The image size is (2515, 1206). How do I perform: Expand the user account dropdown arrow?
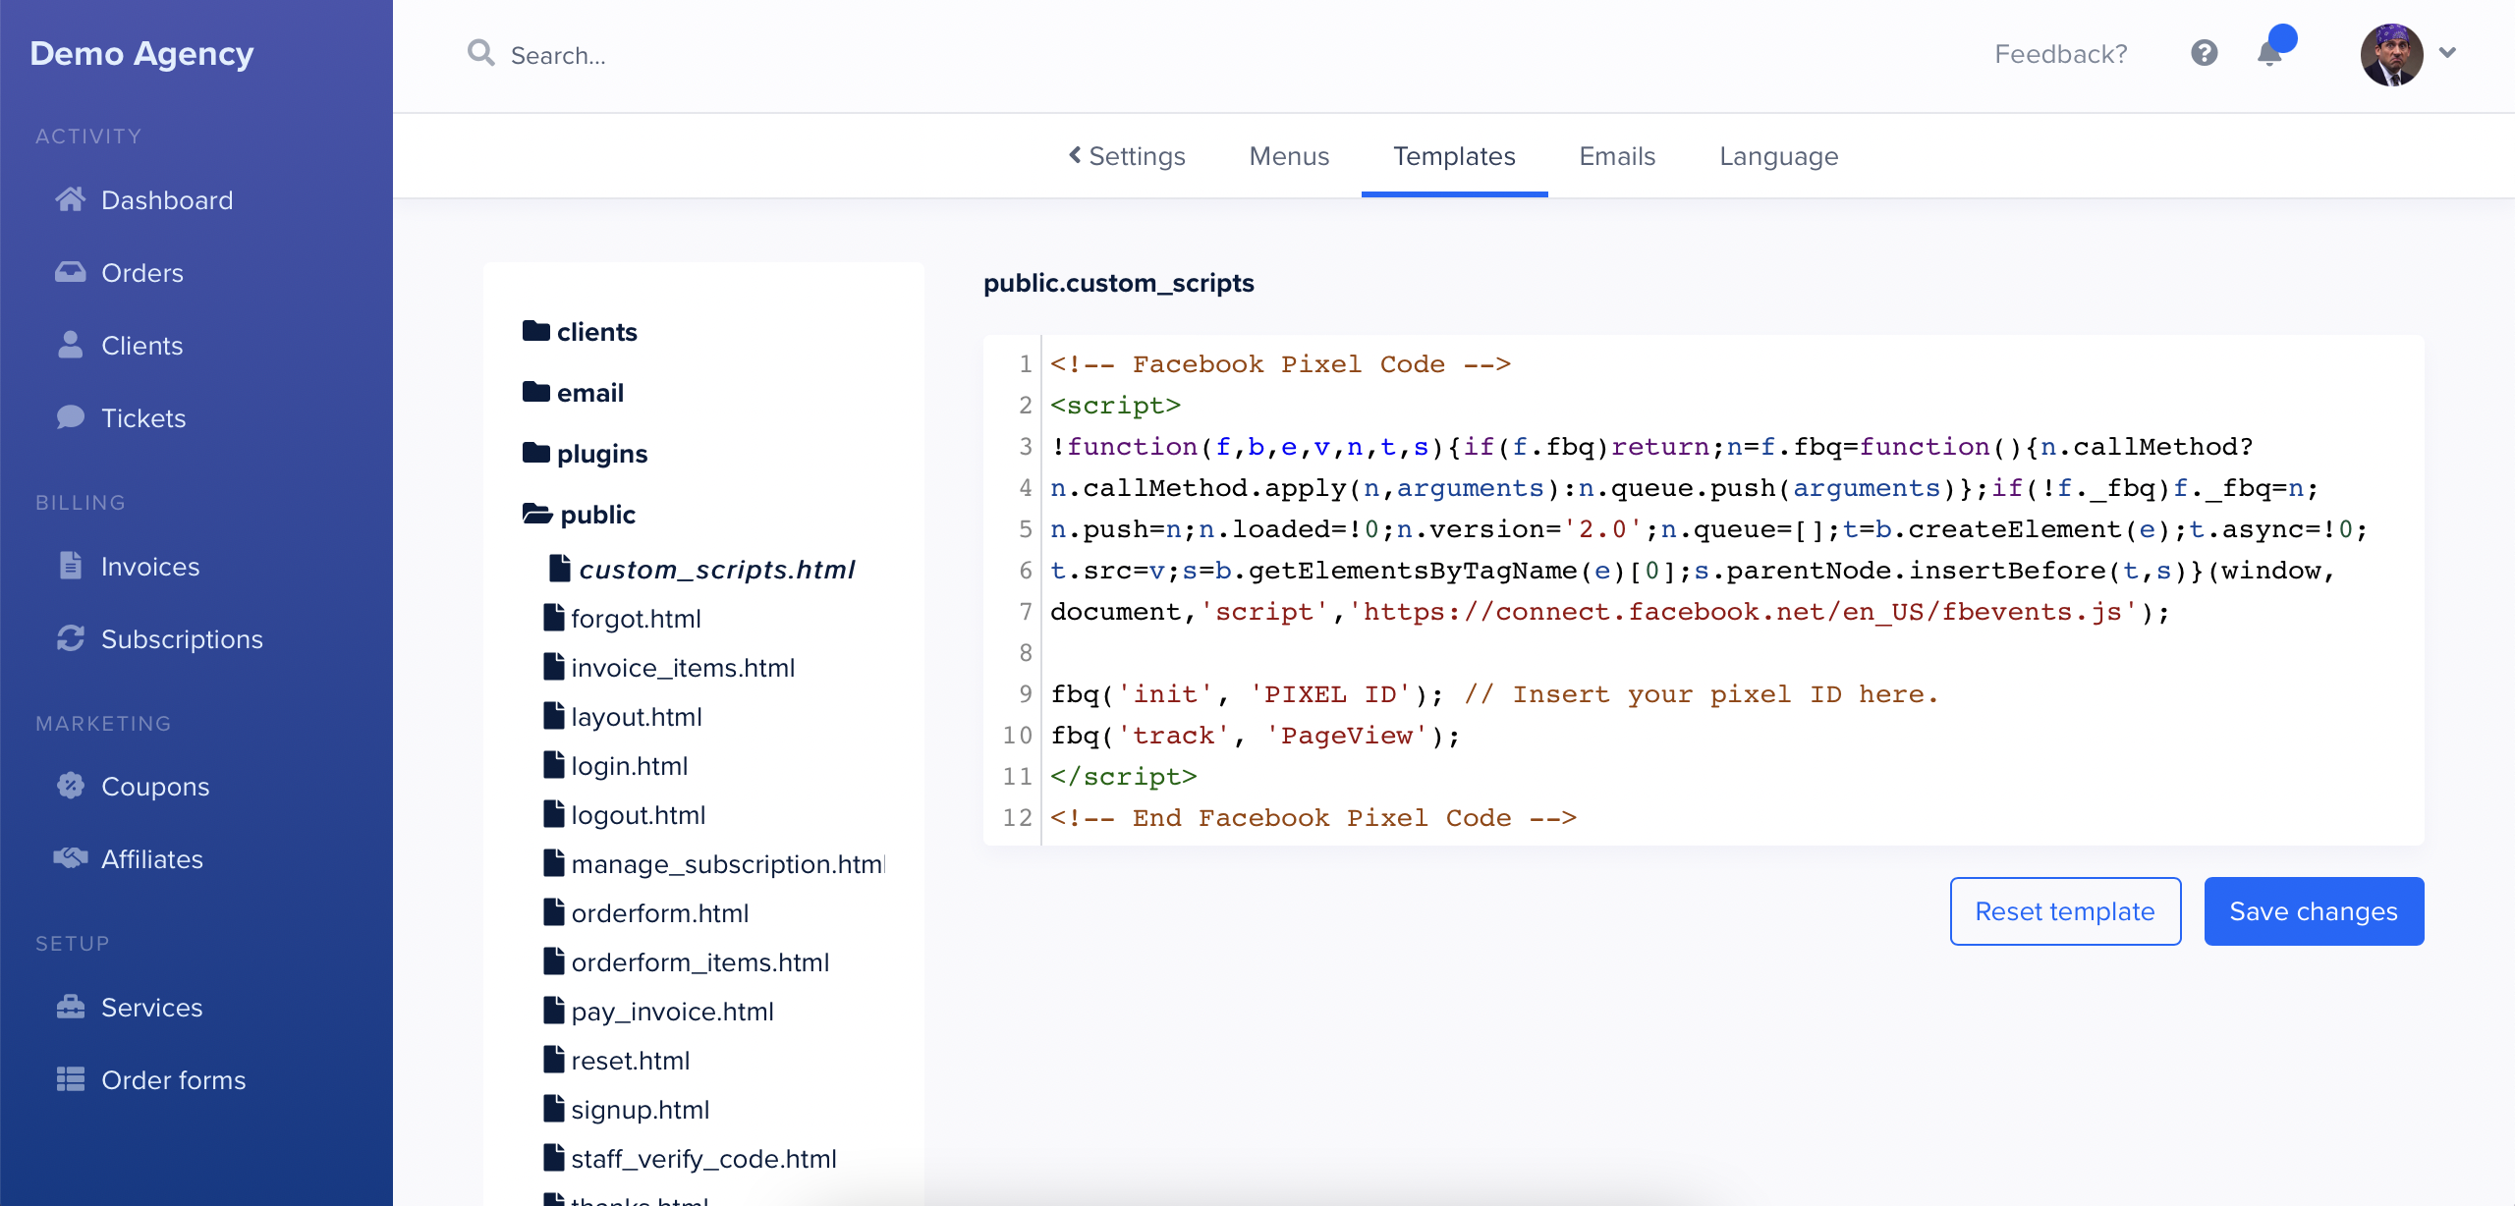click(2447, 53)
